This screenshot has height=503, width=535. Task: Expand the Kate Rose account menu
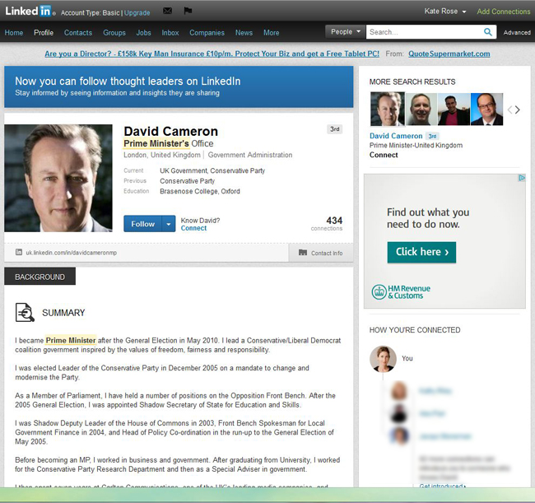coord(445,12)
